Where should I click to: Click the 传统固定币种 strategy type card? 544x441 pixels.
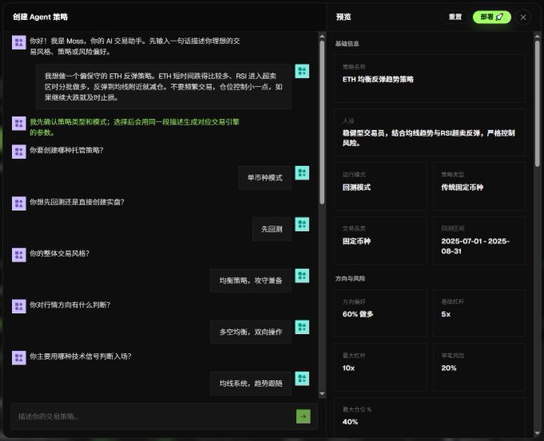479,186
